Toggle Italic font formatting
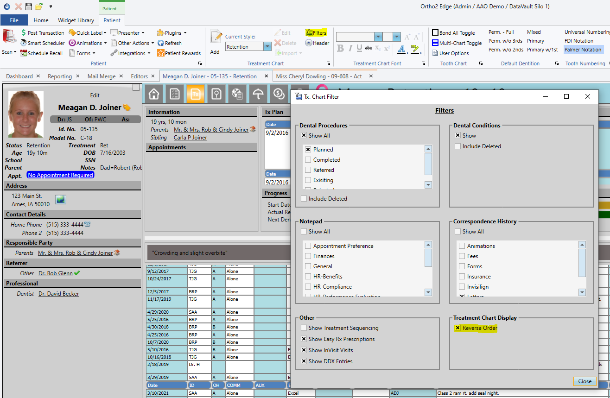 [350, 48]
